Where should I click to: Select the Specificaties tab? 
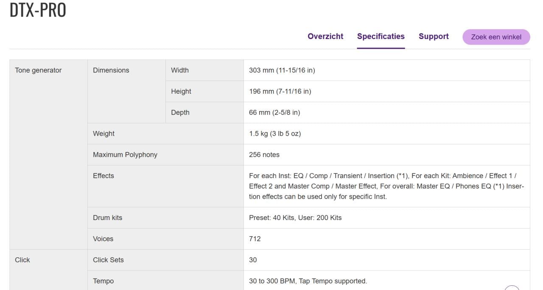pyautogui.click(x=381, y=36)
